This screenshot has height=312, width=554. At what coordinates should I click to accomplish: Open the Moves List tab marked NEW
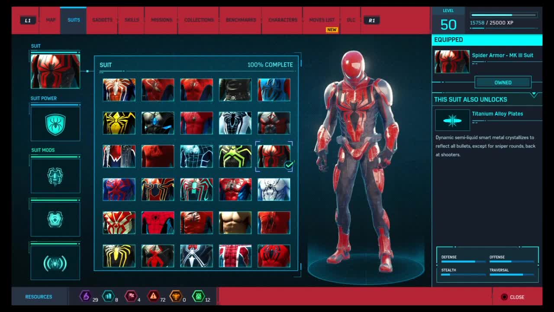(322, 20)
